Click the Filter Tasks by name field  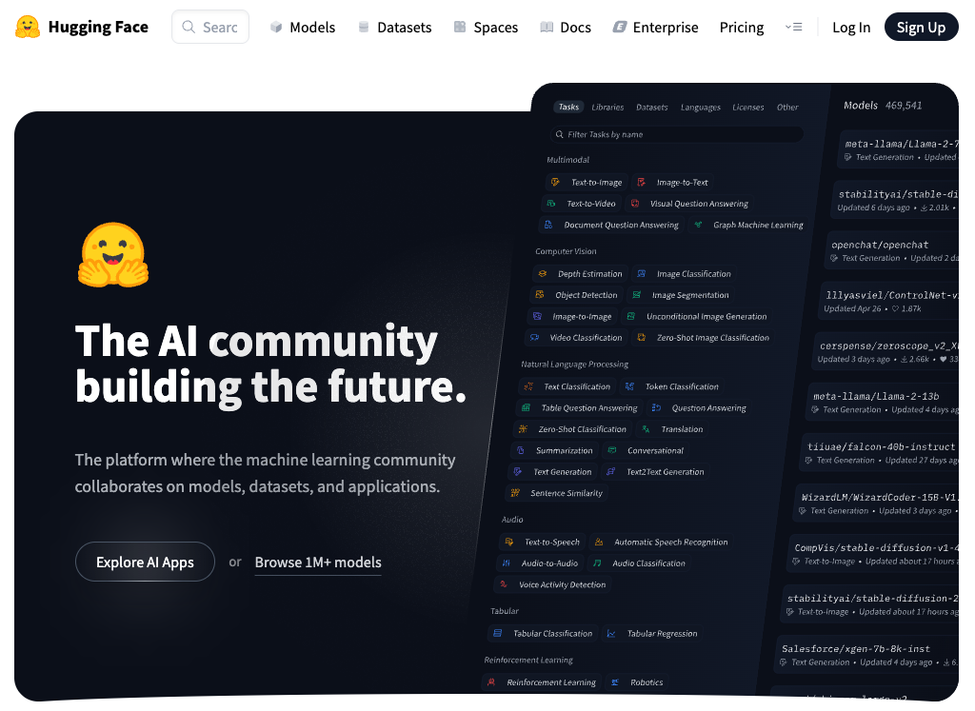677,134
